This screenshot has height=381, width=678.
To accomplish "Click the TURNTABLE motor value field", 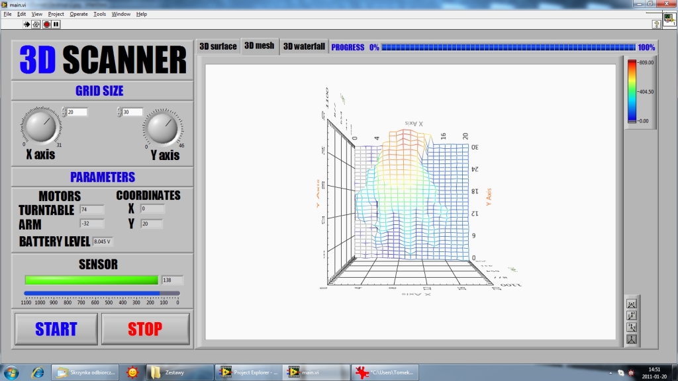I will [x=91, y=210].
